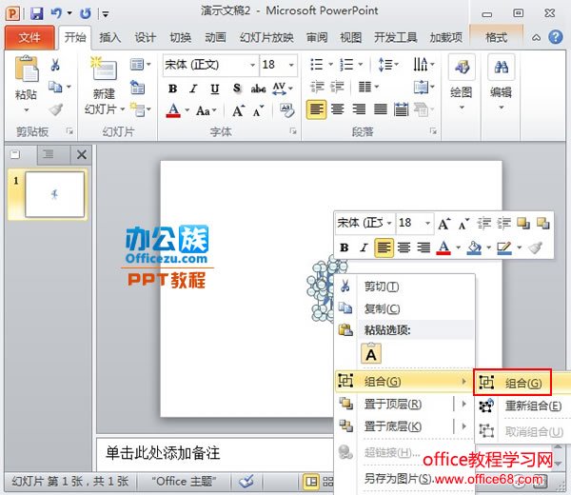Click Increase Font Size in ribbon
The width and height of the screenshot is (571, 495).
(x=238, y=110)
